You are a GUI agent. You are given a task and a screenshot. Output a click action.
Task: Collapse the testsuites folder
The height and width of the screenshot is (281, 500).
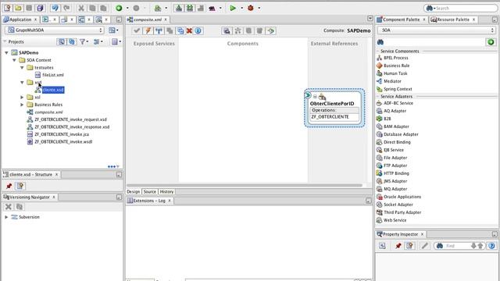click(x=22, y=68)
